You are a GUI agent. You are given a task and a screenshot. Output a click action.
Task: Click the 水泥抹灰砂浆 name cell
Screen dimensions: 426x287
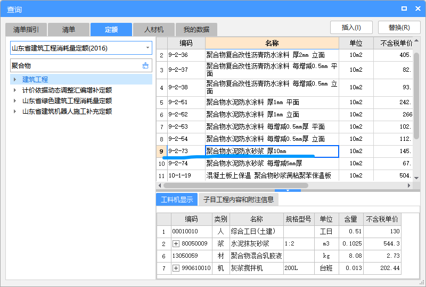pos(257,243)
